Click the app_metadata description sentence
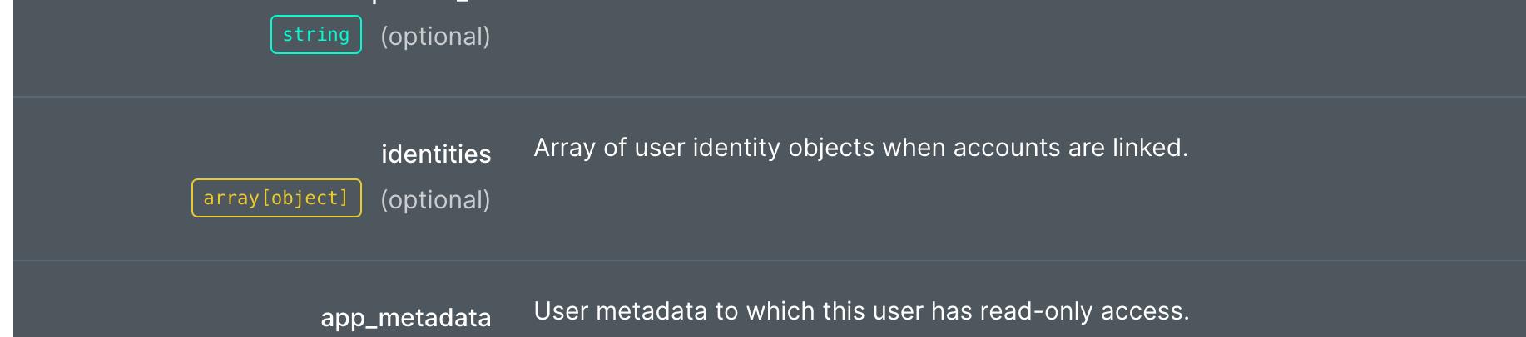This screenshot has height=337, width=1526. 861,311
